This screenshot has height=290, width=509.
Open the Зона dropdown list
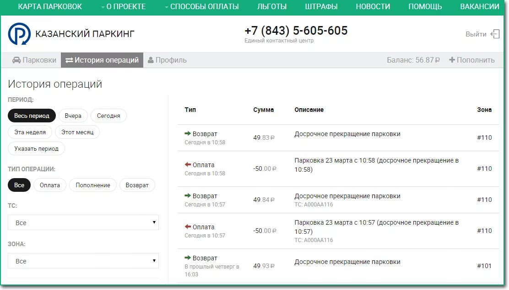(x=83, y=261)
